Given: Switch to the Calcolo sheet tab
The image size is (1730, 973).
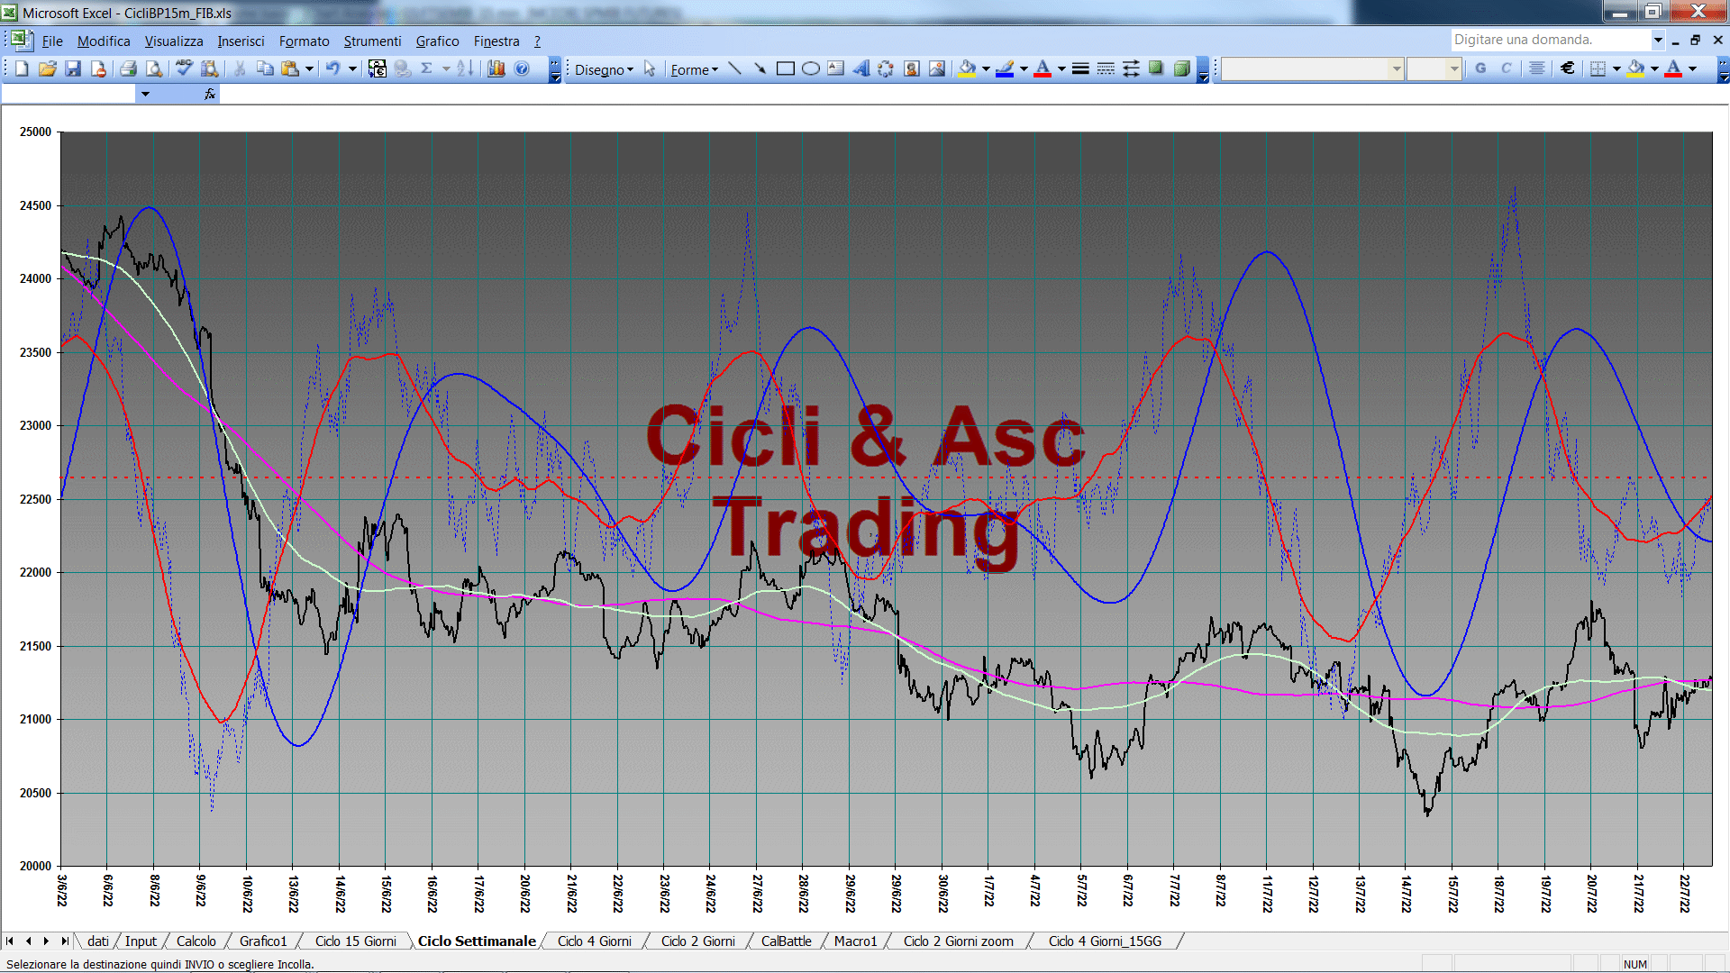Looking at the screenshot, I should [x=196, y=941].
